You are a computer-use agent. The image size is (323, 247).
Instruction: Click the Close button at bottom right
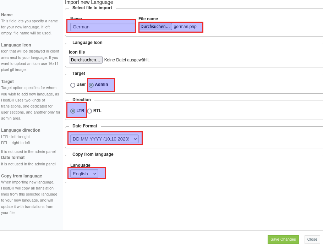(x=312, y=240)
